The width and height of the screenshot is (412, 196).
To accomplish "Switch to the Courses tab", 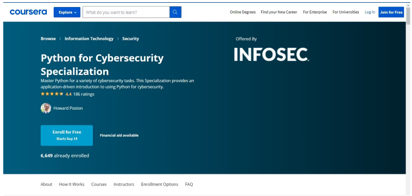I will [99, 184].
